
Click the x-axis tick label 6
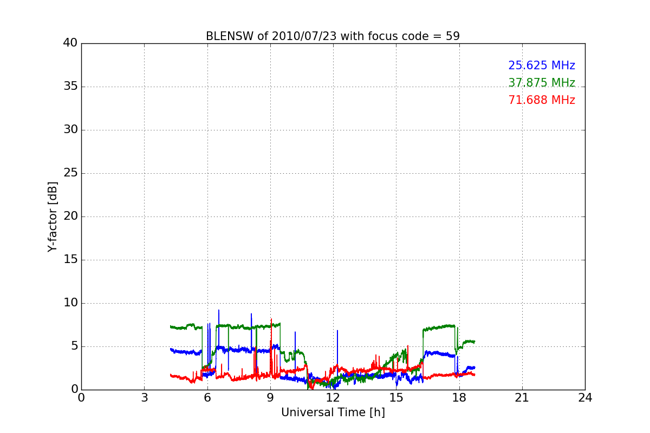pos(207,398)
